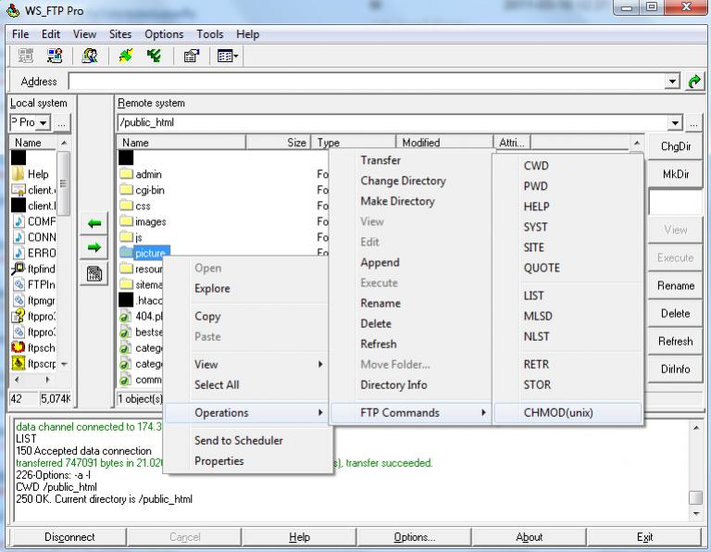Open the Views layout toolbar dropdown
This screenshot has height=552, width=711.
[x=228, y=56]
